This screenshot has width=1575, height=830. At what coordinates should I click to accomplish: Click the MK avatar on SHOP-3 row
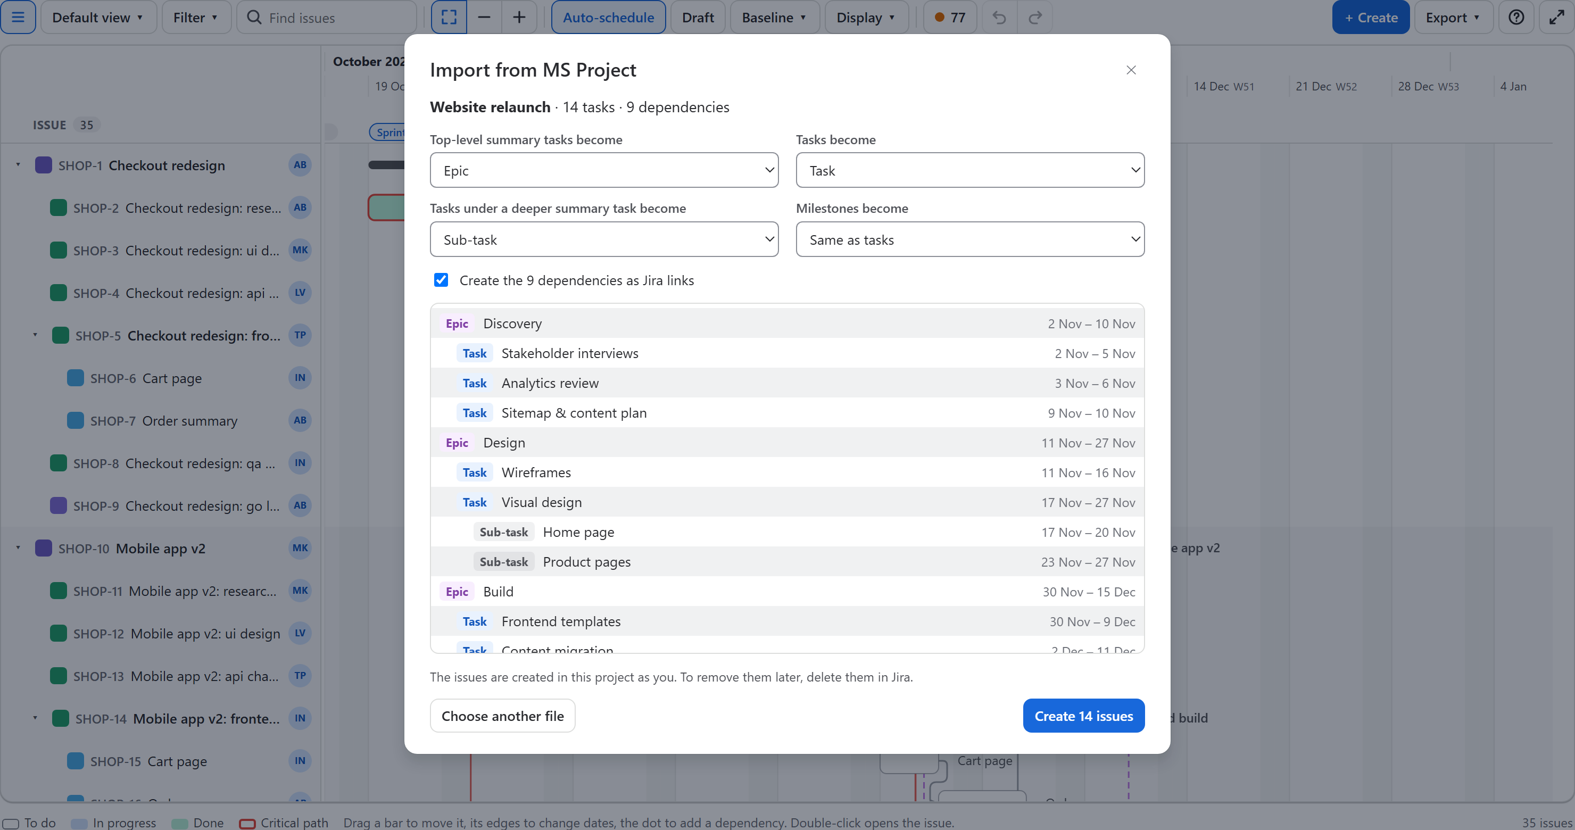300,250
